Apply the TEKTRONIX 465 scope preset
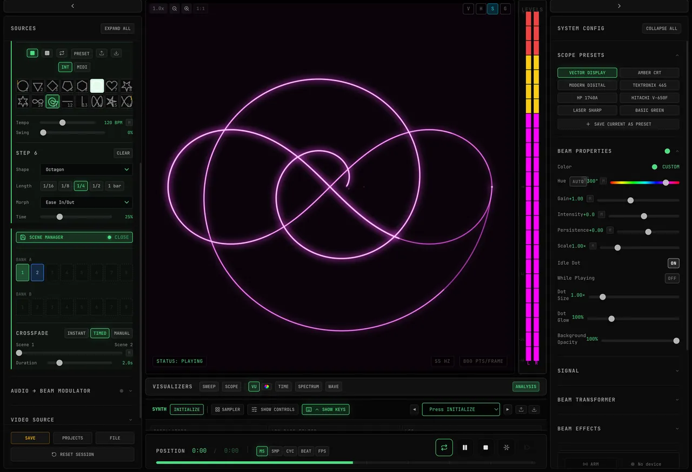The image size is (692, 472). tap(649, 85)
